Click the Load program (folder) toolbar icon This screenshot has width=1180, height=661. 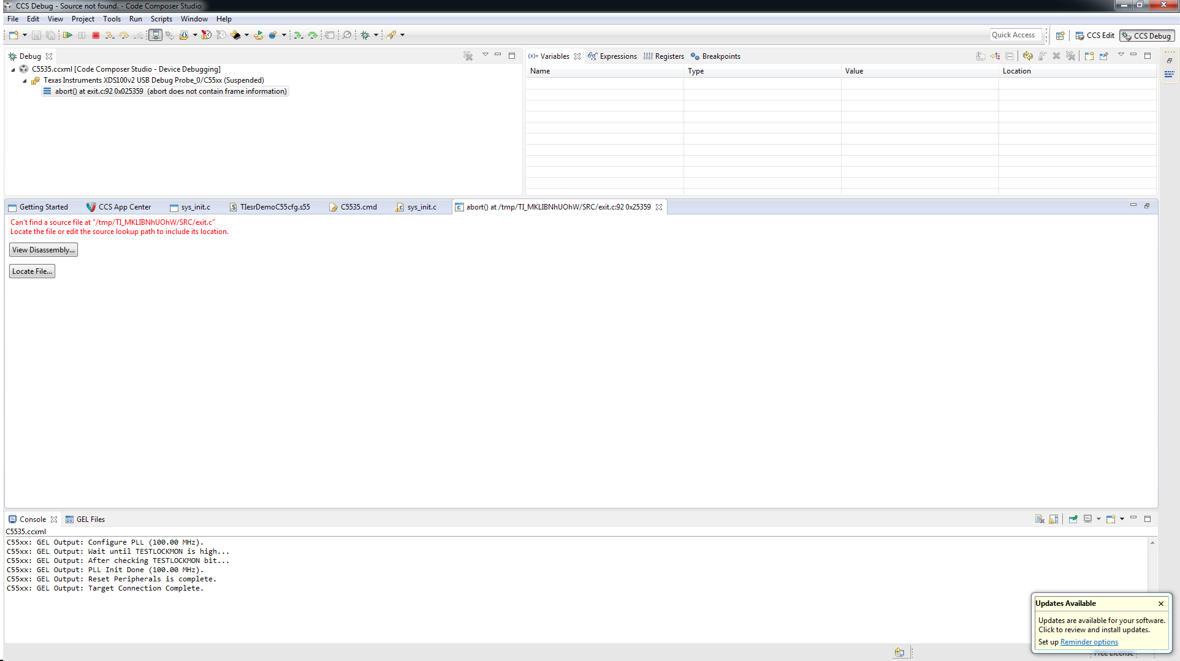184,36
